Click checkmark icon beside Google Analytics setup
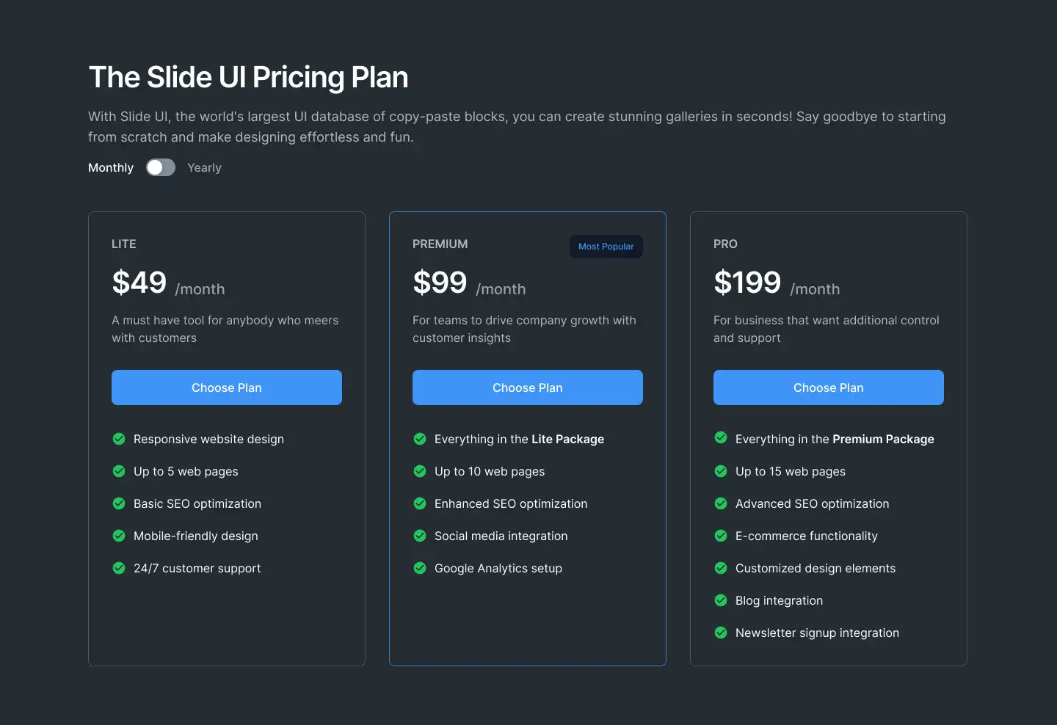 pos(420,568)
